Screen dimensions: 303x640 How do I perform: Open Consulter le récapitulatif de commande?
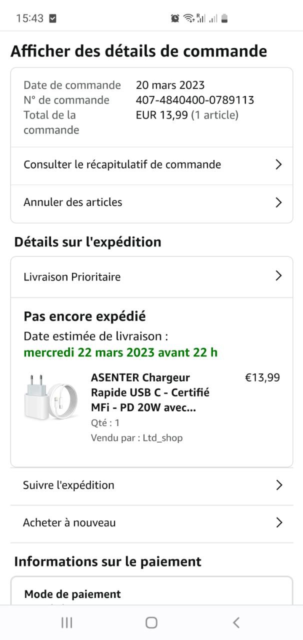click(x=122, y=164)
